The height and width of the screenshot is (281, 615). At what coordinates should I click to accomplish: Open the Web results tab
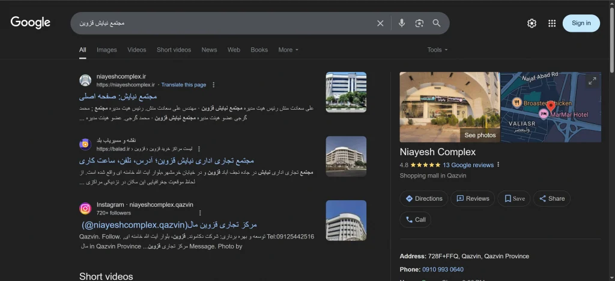pyautogui.click(x=234, y=50)
